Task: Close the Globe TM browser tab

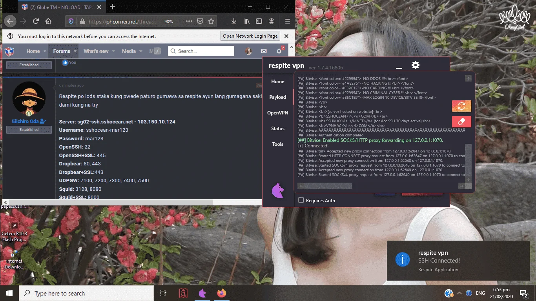Action: pyautogui.click(x=100, y=7)
